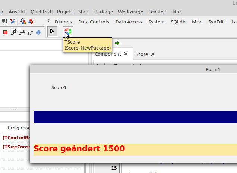Click line number 15 in editor gutter
237x173 pixels.
114,168
